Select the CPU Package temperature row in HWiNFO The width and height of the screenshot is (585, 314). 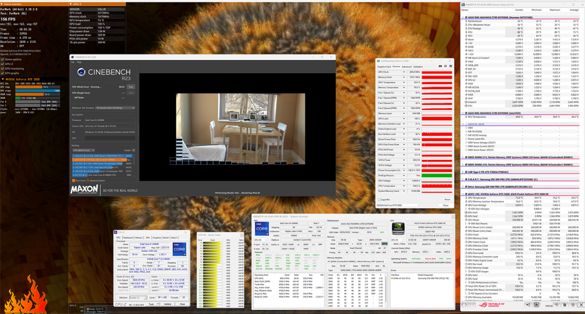click(x=520, y=29)
